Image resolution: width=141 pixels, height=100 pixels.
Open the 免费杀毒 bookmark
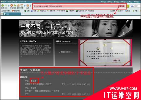(x=51, y=11)
